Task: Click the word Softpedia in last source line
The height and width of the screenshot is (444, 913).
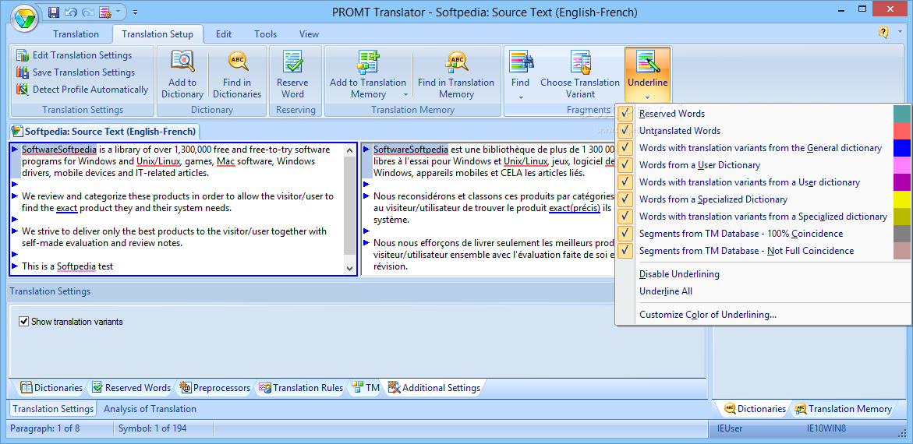Action: [76, 266]
